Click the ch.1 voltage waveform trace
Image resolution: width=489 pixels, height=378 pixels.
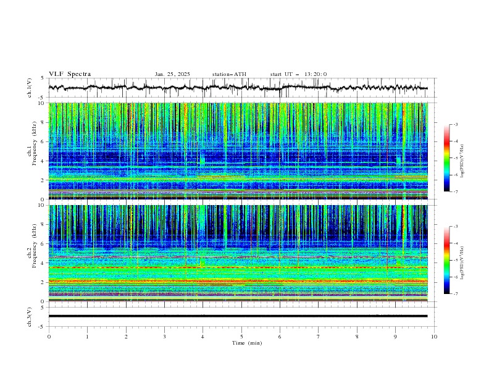point(238,88)
